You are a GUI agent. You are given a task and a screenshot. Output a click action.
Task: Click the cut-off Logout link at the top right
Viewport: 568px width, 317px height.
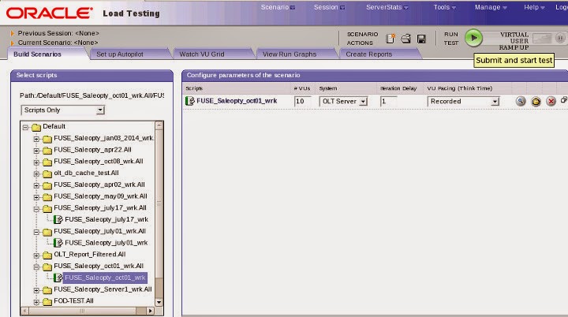(562, 7)
